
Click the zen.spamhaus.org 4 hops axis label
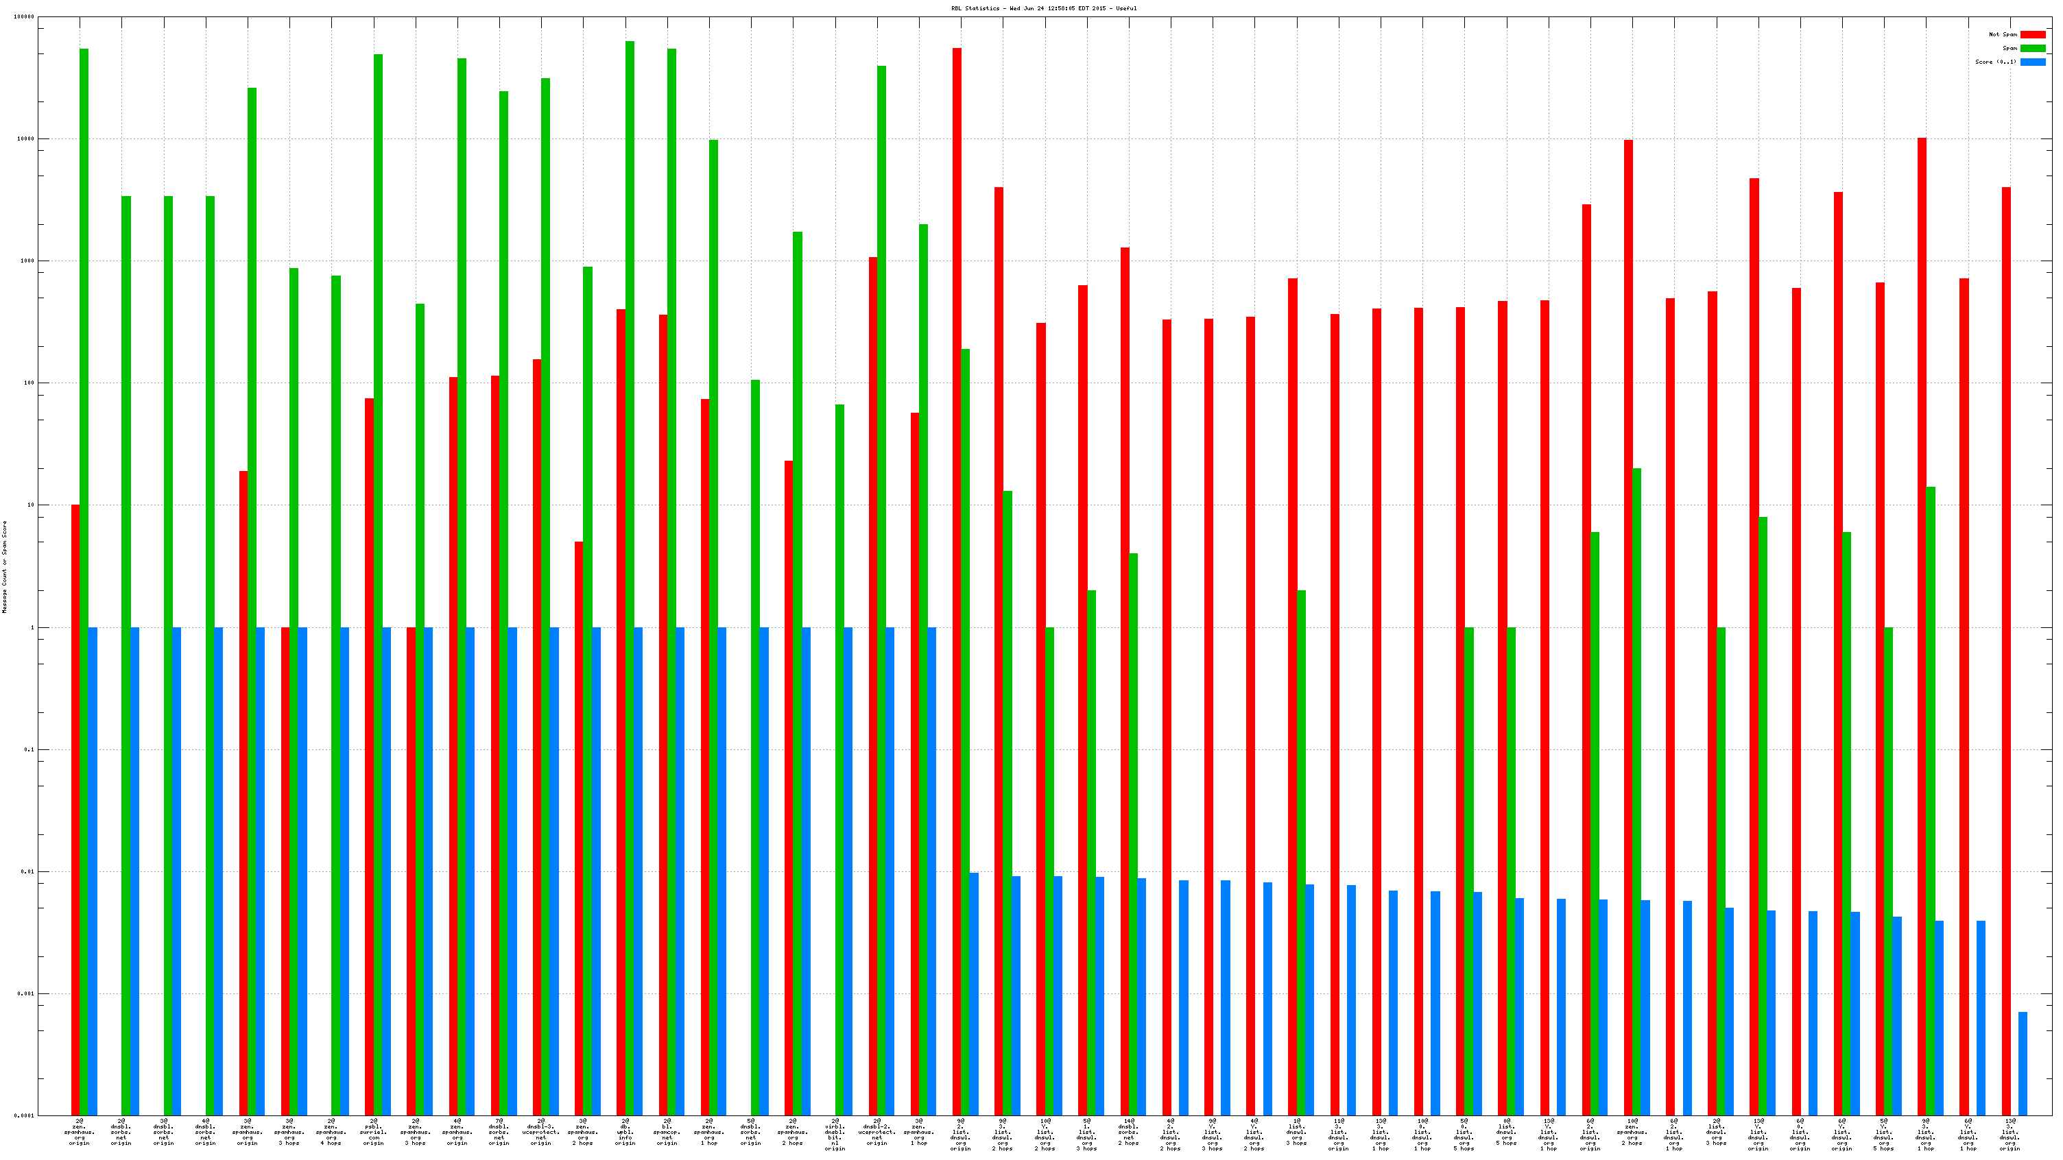(331, 1132)
